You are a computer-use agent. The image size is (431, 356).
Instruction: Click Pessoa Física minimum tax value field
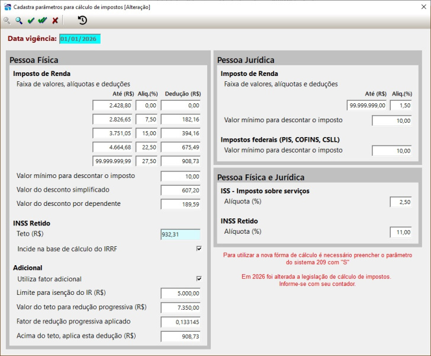point(181,176)
